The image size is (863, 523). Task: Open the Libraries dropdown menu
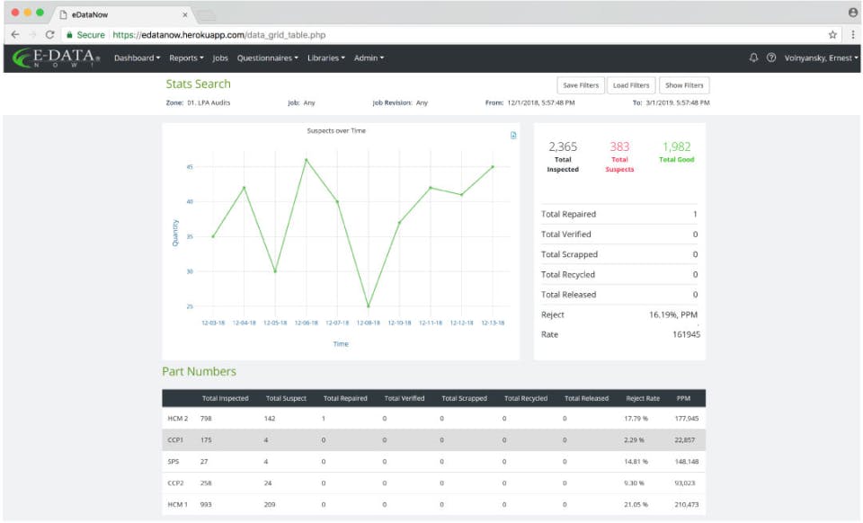tap(325, 58)
